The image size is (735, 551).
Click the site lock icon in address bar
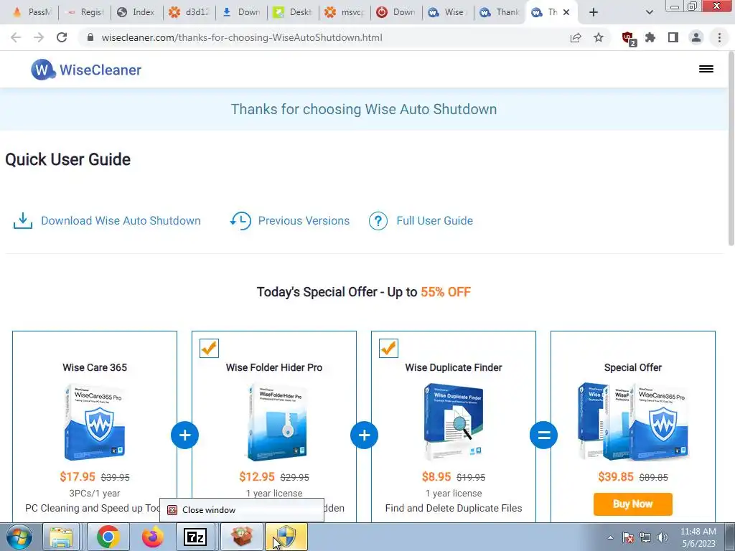(x=90, y=37)
